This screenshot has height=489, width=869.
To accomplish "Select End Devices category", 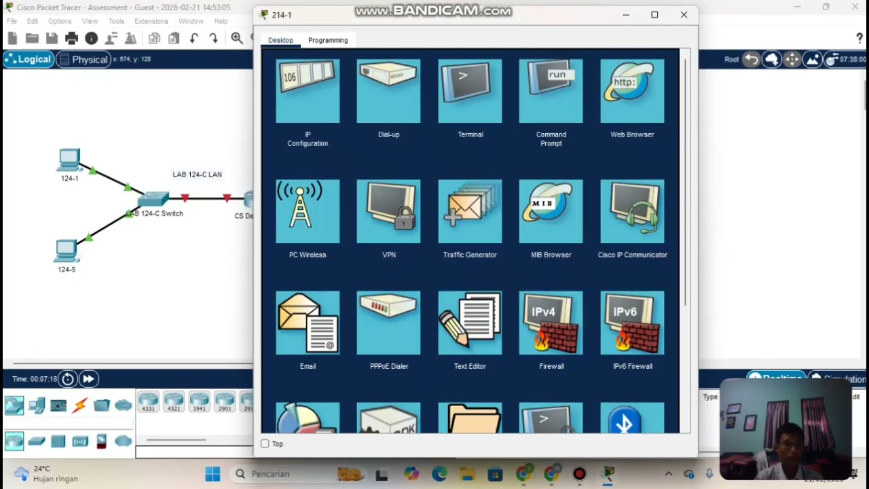I will [37, 405].
